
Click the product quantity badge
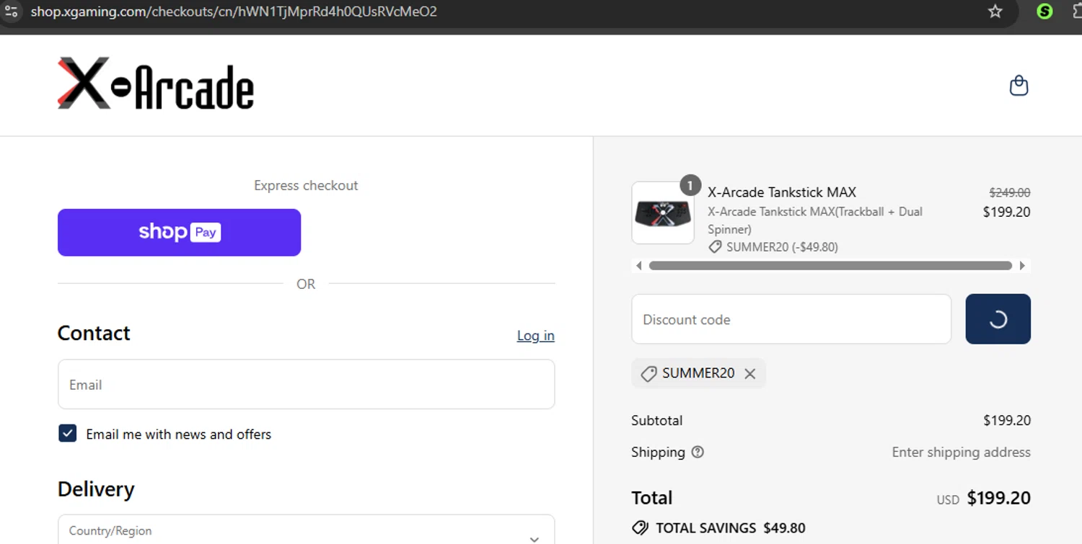click(x=690, y=186)
